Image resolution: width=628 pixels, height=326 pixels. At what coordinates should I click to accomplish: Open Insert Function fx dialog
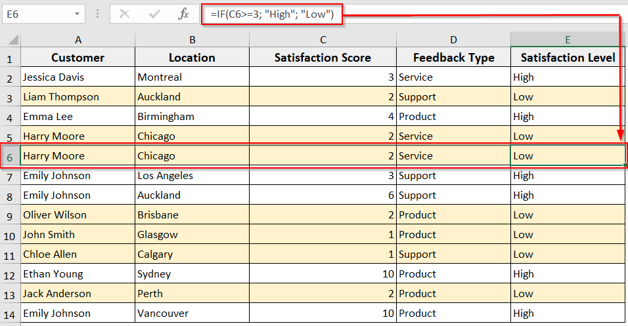pos(184,14)
